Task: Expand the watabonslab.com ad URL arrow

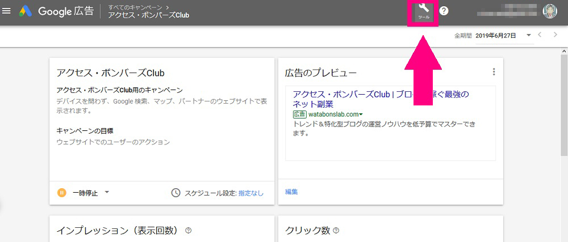Action: [361, 114]
